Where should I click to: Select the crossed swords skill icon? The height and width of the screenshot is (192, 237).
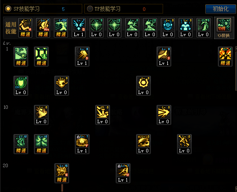[x=184, y=144]
